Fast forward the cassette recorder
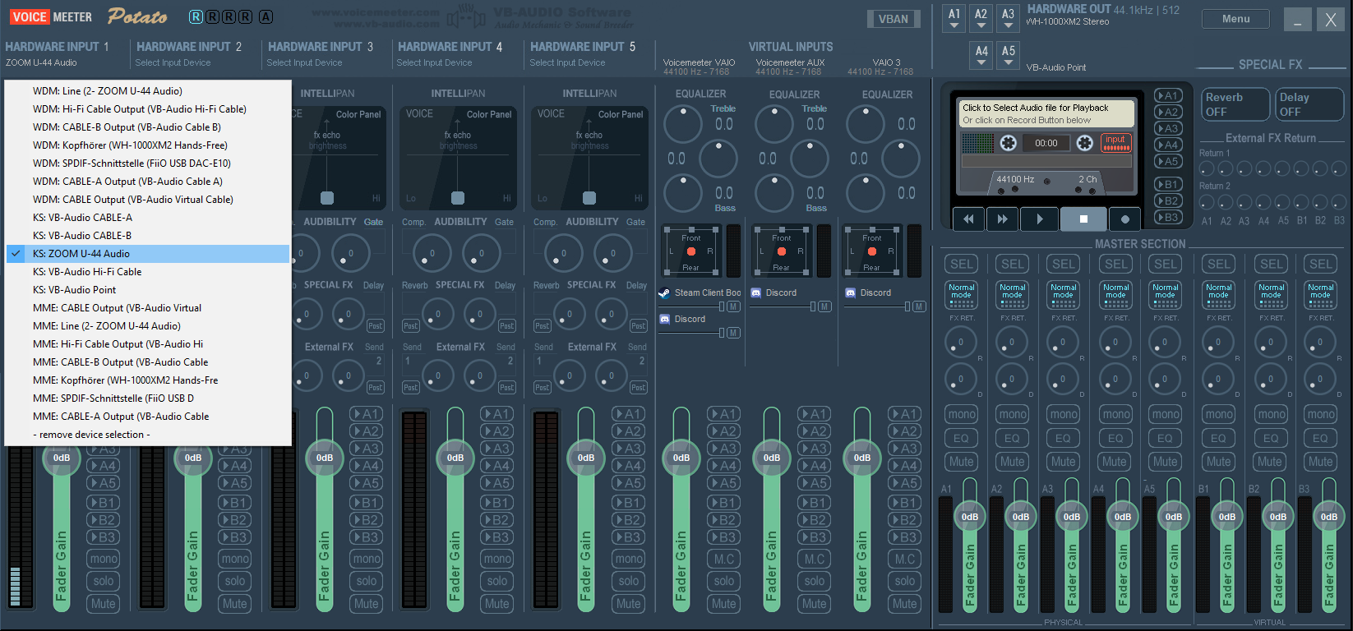Screen dimensions: 1353x631 click(1002, 219)
